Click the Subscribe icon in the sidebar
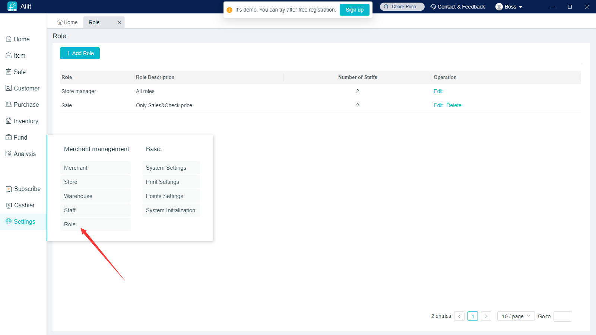596x335 pixels. coord(9,189)
